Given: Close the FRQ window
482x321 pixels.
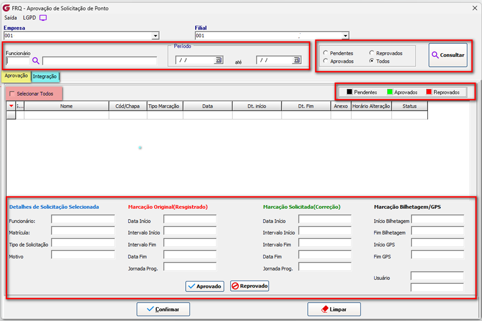Looking at the screenshot, I should (475, 8).
